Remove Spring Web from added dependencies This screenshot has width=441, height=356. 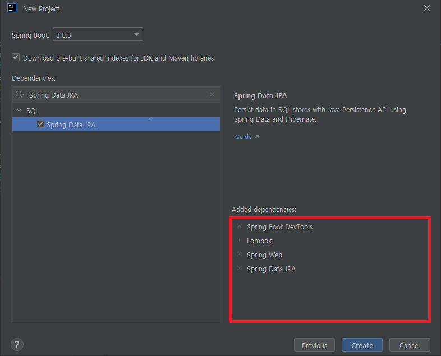pyautogui.click(x=240, y=255)
